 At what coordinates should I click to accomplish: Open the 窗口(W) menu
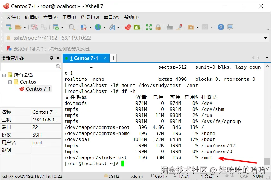(111, 17)
